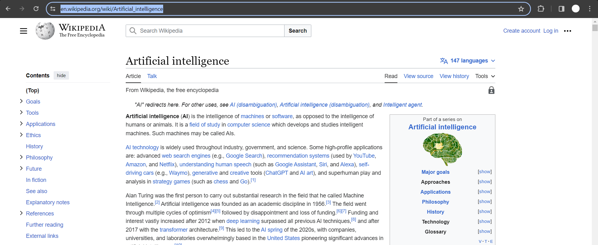Screen dimensions: 598x245
Task: Click the Wikipedia globe logo
Action: 45,31
